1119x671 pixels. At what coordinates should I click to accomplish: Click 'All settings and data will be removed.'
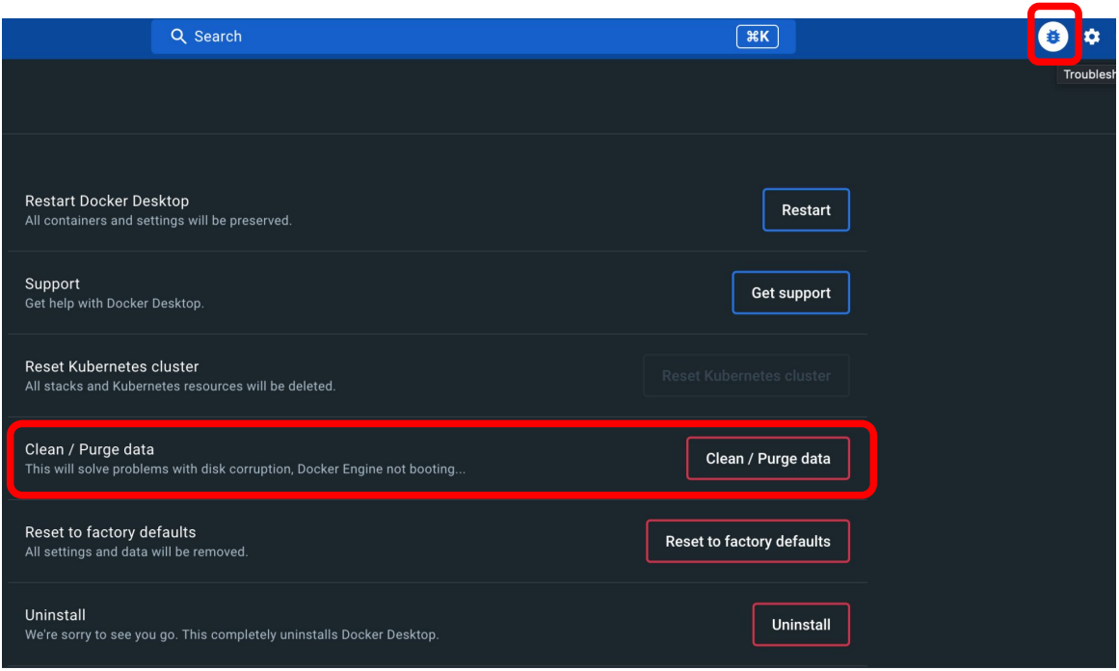click(x=136, y=551)
